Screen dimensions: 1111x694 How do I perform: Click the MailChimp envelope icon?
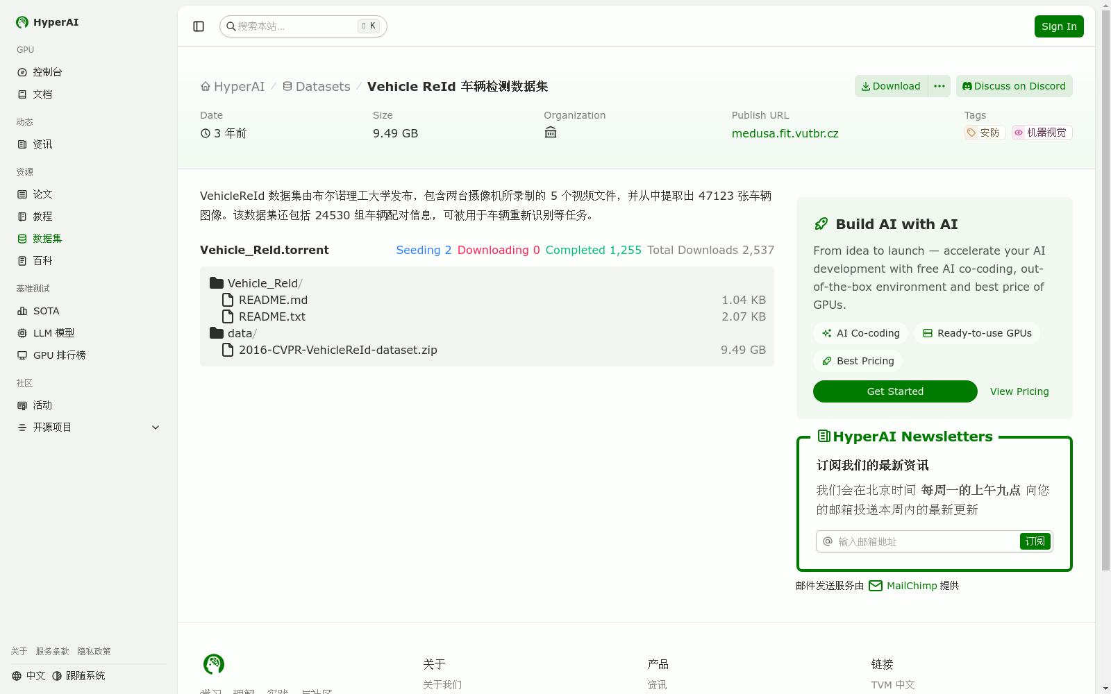[876, 586]
